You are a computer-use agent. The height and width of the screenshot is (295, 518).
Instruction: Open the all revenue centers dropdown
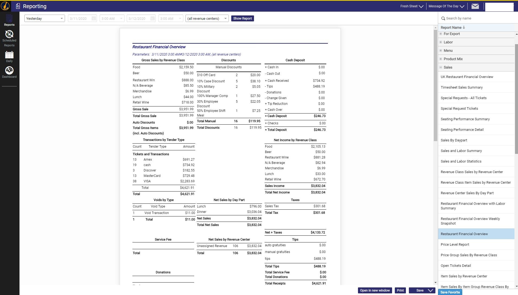pos(207,18)
